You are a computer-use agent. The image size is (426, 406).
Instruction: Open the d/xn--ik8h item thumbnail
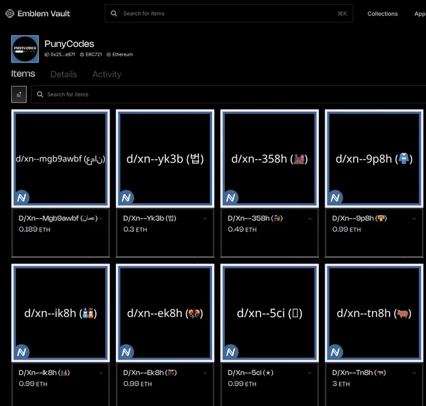pyautogui.click(x=61, y=313)
